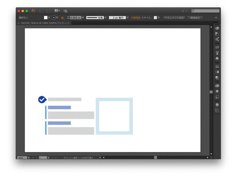Expand the collapsed panel dock arrows
The height and width of the screenshot is (177, 237).
coord(219,22)
